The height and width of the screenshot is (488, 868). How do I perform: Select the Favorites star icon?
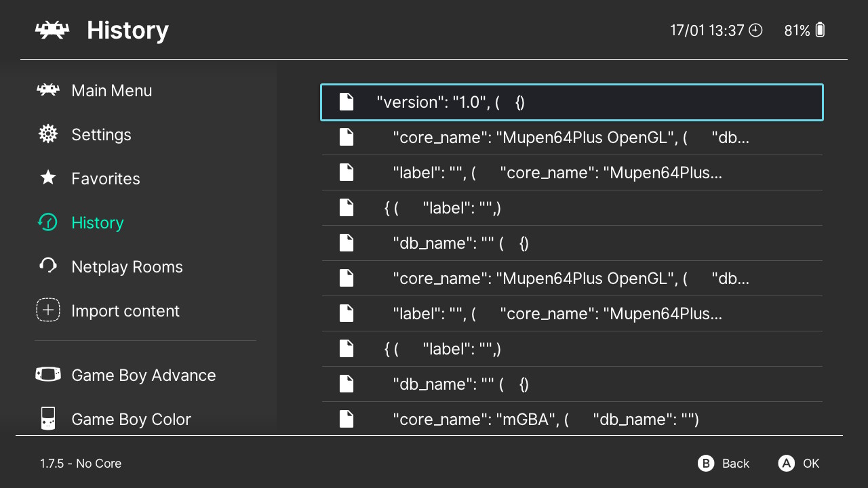pyautogui.click(x=47, y=178)
